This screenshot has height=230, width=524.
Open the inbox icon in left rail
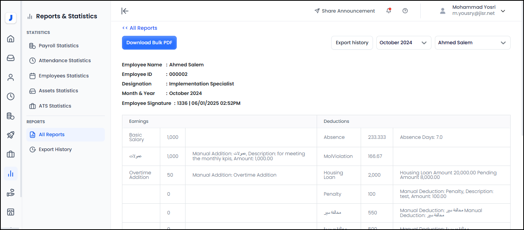pyautogui.click(x=11, y=58)
